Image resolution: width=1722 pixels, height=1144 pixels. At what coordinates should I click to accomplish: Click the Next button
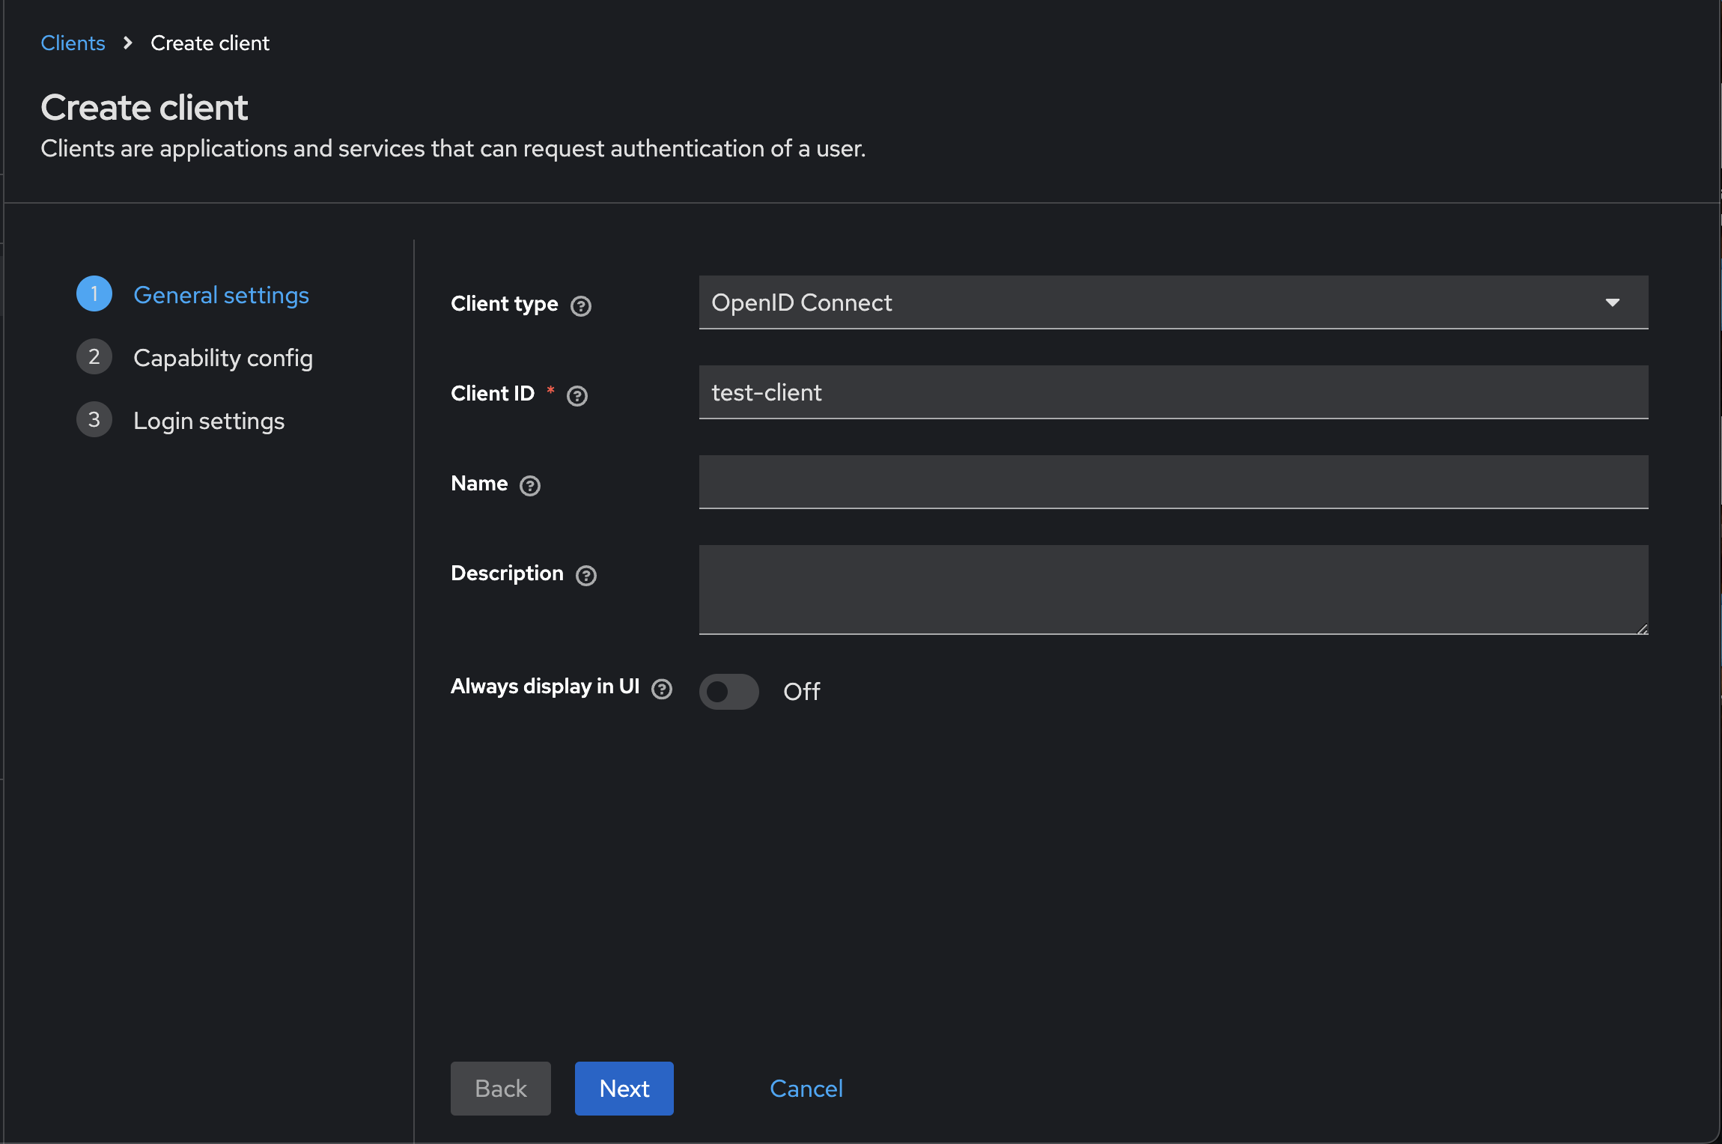pos(624,1089)
